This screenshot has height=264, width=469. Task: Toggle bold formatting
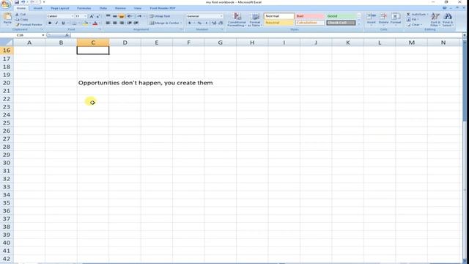(50, 23)
